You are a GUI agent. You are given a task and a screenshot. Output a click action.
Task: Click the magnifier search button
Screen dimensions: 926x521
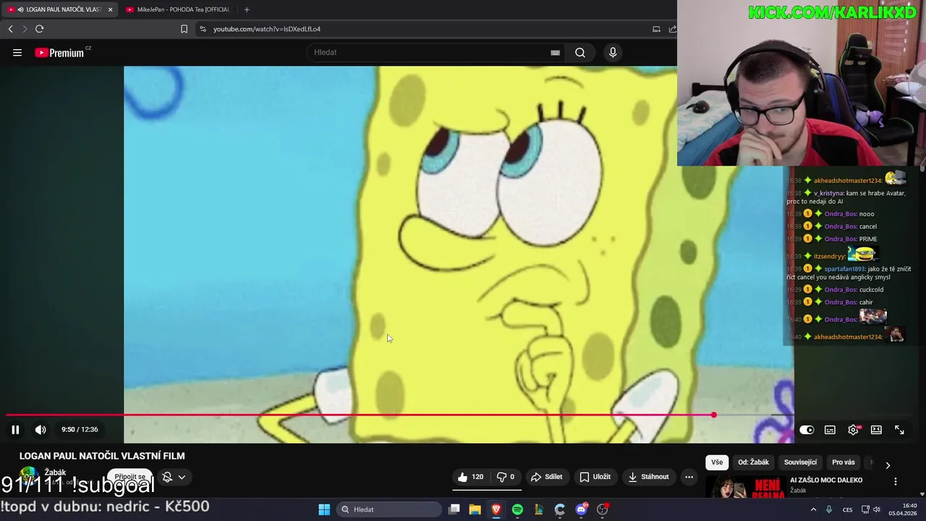point(580,52)
